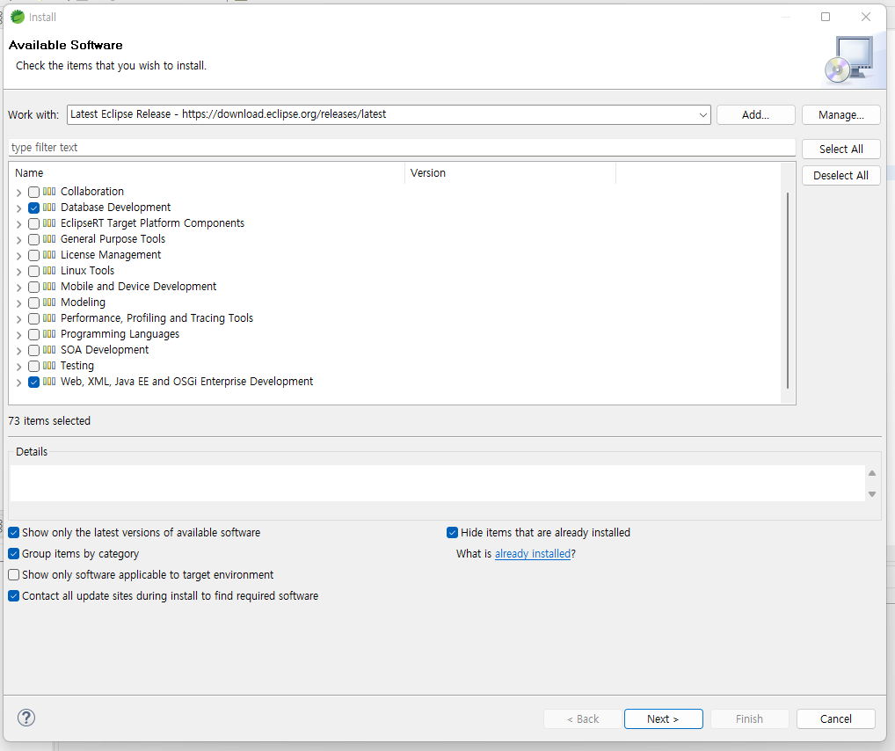Uncheck the Database Development checkbox
This screenshot has width=895, height=751.
click(33, 208)
